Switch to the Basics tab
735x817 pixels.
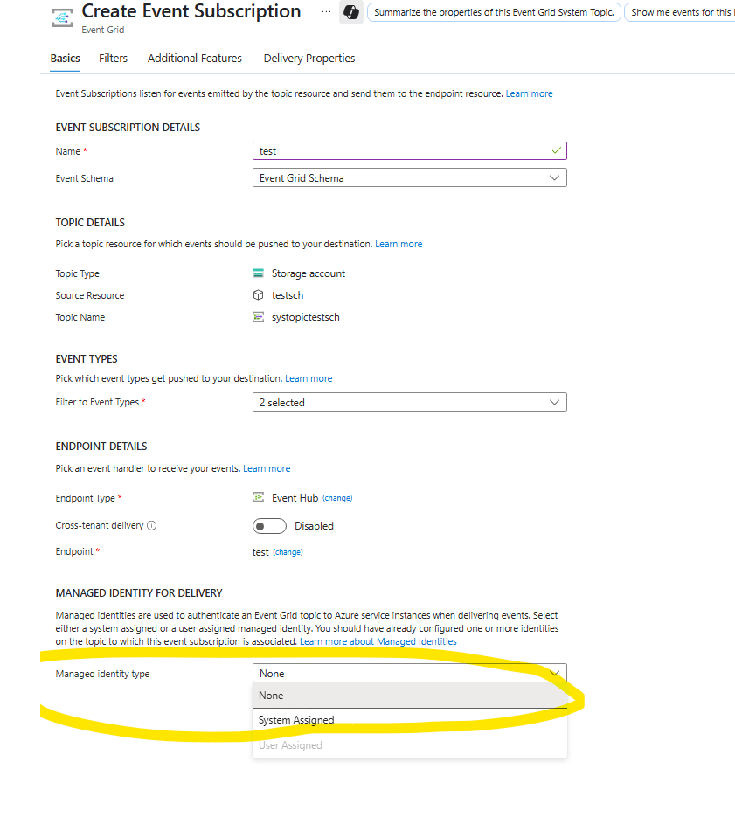(x=66, y=59)
